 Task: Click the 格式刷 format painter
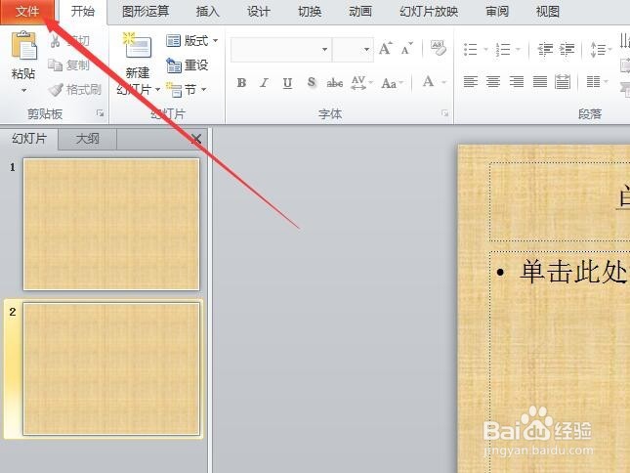click(74, 89)
